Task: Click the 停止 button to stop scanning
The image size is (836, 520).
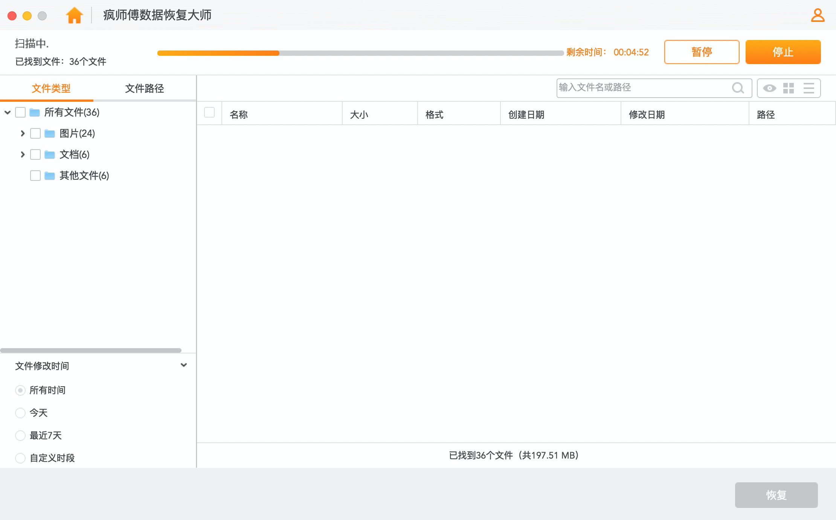Action: point(783,52)
